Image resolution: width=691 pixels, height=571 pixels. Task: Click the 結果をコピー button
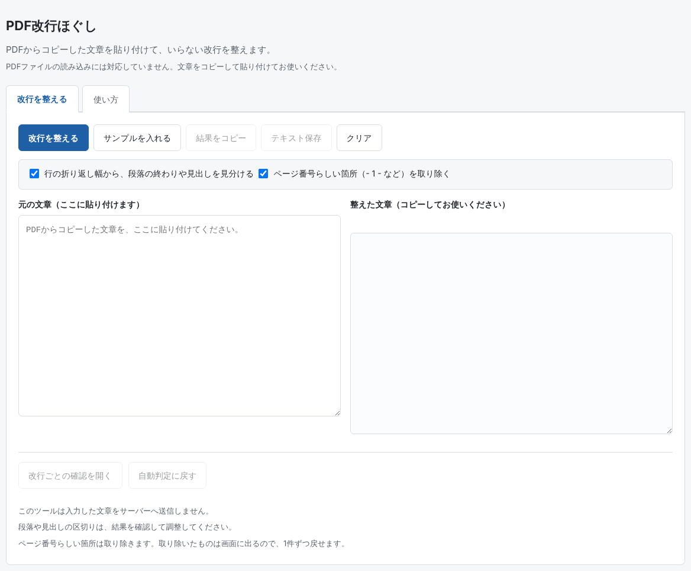pos(221,138)
